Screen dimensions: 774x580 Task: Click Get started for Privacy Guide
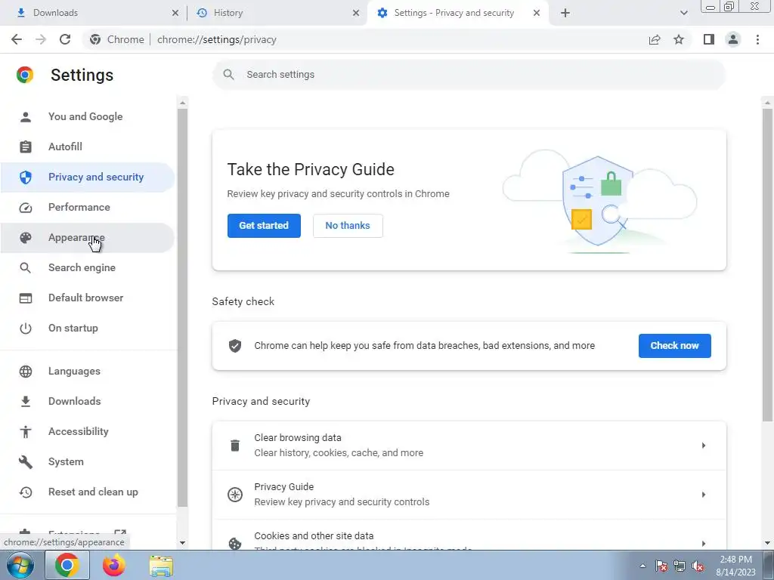[264, 225]
